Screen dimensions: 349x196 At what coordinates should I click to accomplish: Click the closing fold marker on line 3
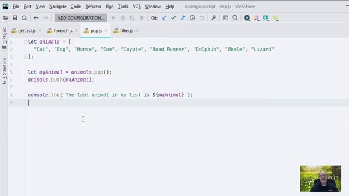click(26, 57)
